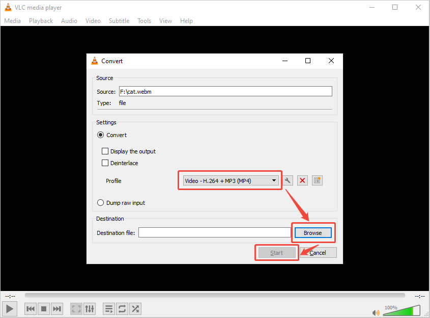Viewport: 430px width, 318px height.
Task: Click Browse to choose destination file
Action: tap(313, 233)
